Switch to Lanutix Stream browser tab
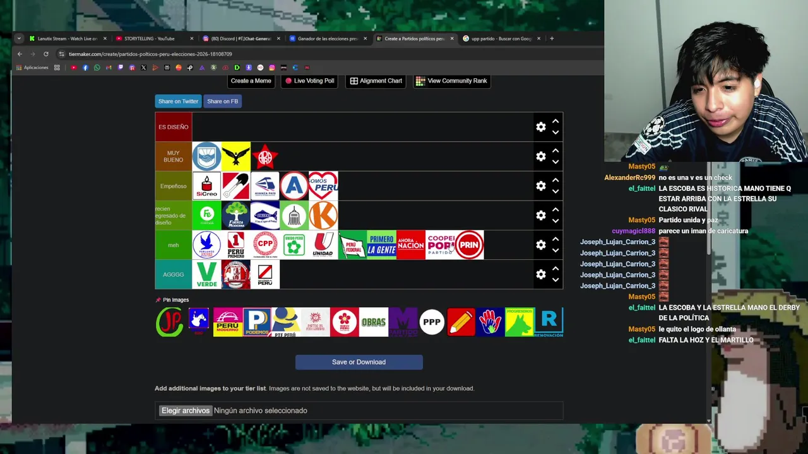Viewport: 808px width, 454px height. pyautogui.click(x=68, y=38)
